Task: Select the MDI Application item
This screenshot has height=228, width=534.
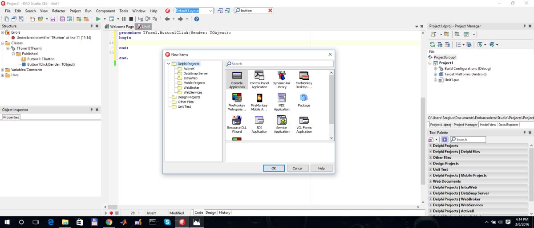Action: coord(282,102)
